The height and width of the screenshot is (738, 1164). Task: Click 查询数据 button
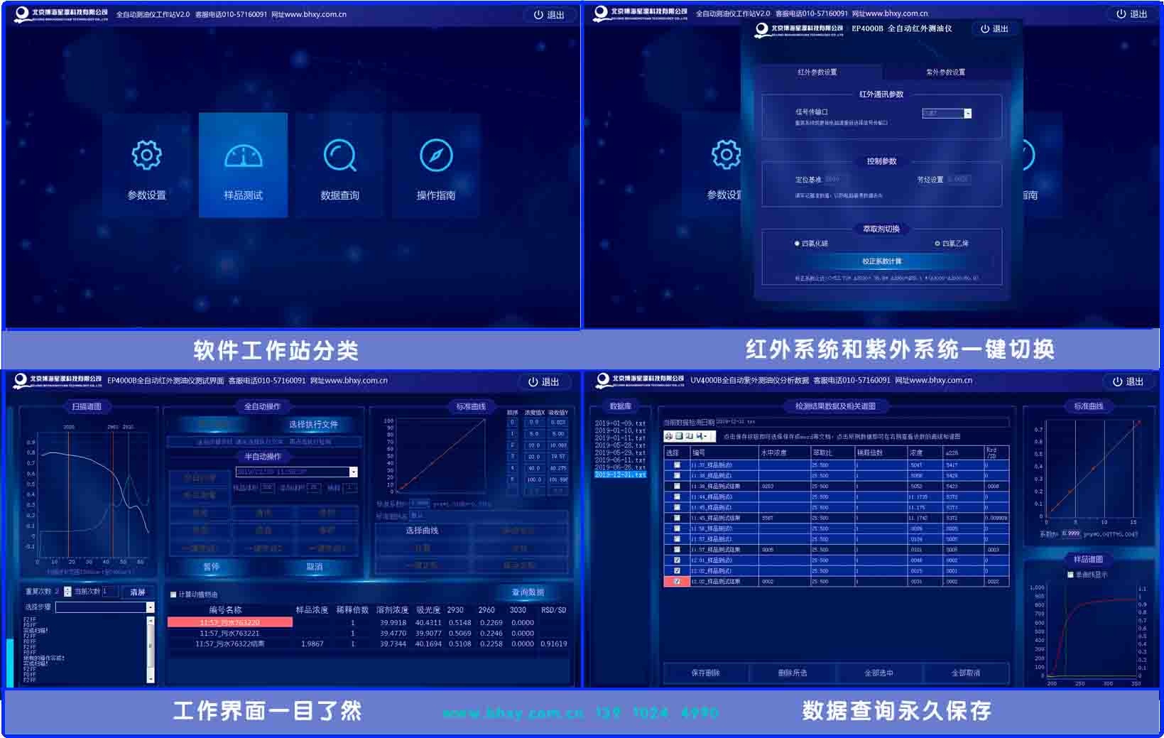pos(528,592)
